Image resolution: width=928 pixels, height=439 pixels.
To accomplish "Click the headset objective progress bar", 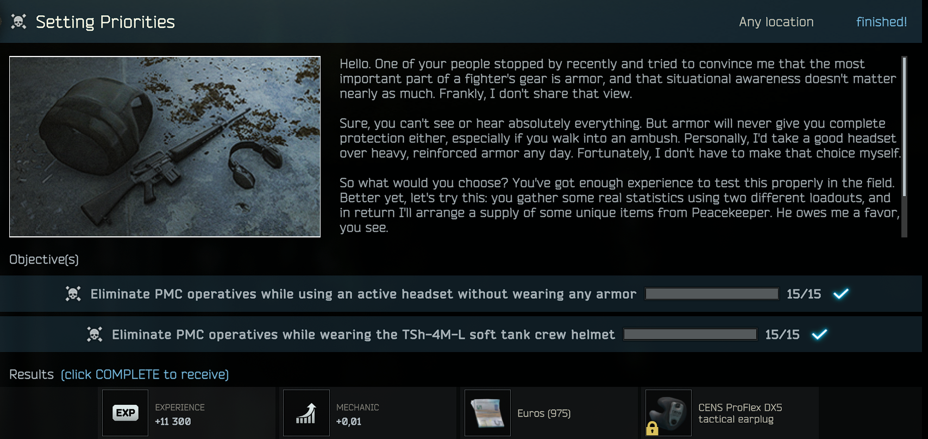I will coord(712,294).
